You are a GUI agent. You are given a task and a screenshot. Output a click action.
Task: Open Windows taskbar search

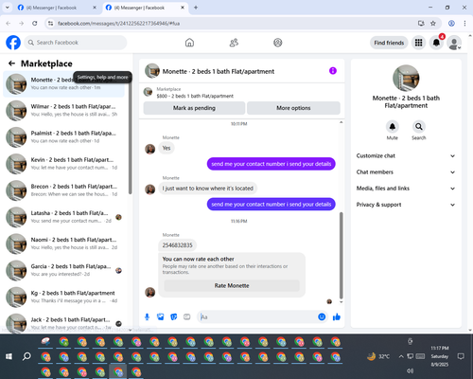(x=26, y=356)
